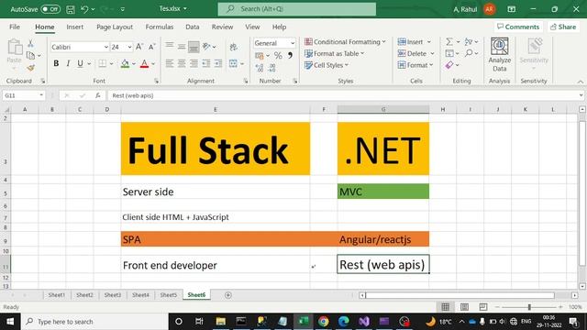
Task: Click the Find & Select magnifier icon
Action: coord(469,53)
